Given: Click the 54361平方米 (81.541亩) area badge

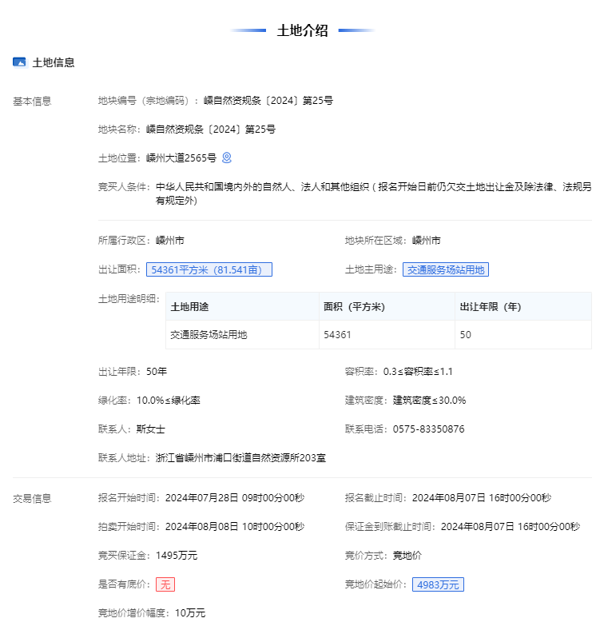Looking at the screenshot, I should pos(209,269).
